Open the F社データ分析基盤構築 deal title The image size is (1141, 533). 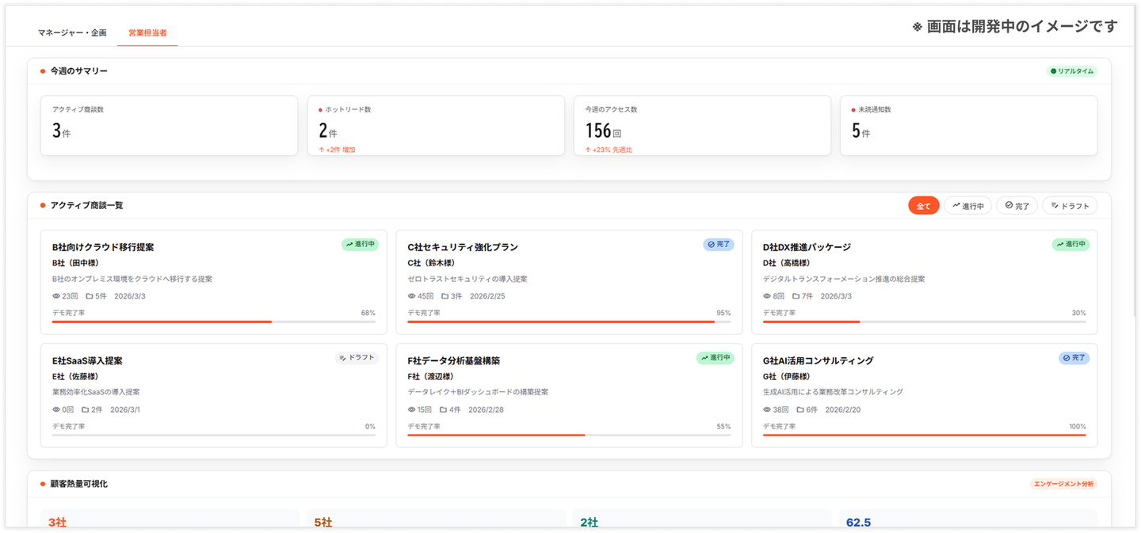453,360
